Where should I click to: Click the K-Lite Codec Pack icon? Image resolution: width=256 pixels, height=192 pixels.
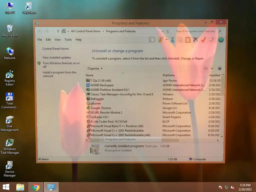click(x=88, y=121)
